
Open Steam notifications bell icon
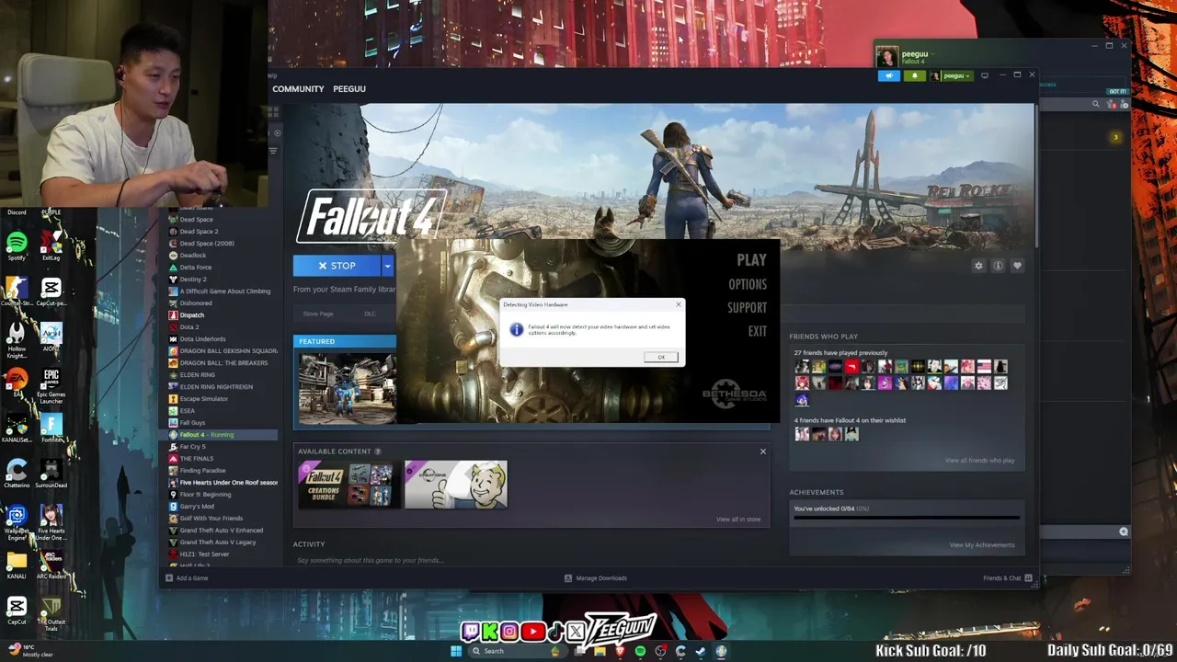[x=914, y=75]
